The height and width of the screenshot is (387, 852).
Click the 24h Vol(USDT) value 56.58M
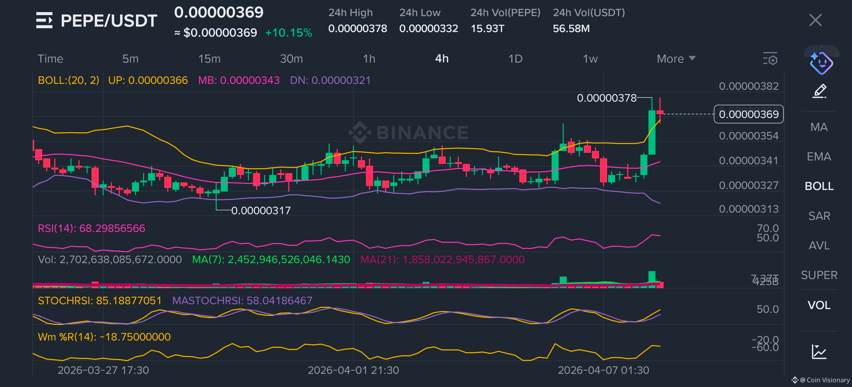571,28
